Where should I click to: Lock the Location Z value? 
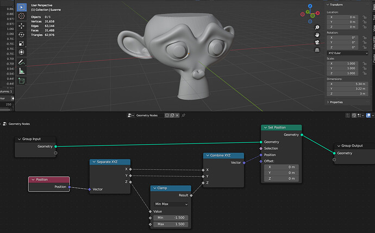click(x=364, y=27)
